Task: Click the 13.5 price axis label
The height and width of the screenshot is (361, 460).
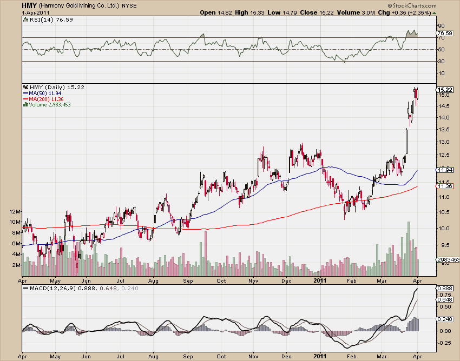Action: coord(444,130)
